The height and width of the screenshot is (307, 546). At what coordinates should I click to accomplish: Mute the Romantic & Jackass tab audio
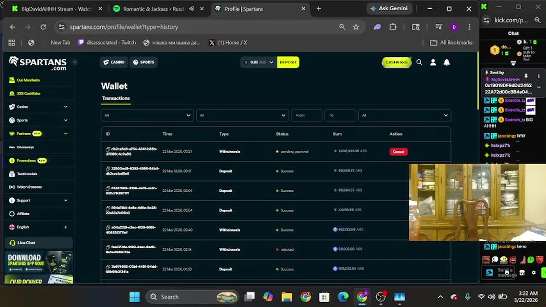[192, 9]
